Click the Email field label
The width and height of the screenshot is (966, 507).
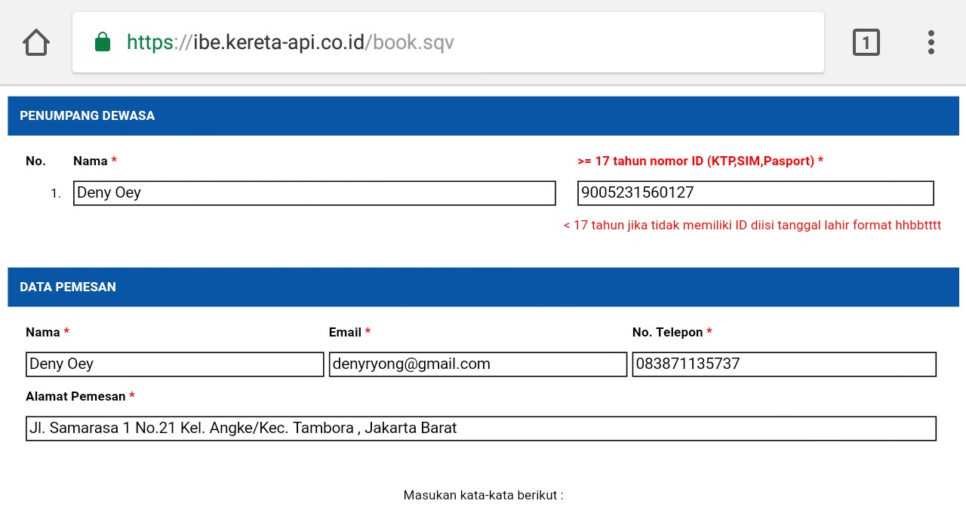[x=349, y=332]
